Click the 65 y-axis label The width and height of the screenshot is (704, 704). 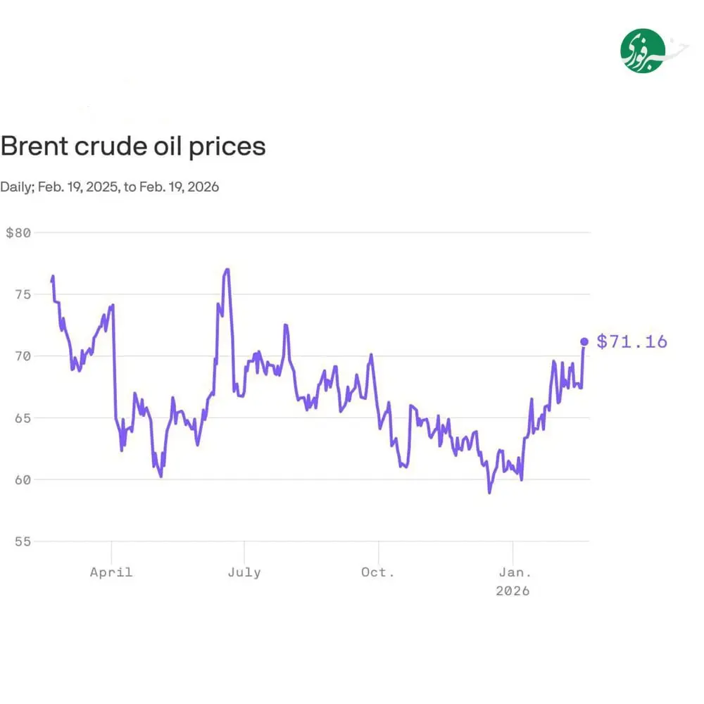pyautogui.click(x=23, y=418)
